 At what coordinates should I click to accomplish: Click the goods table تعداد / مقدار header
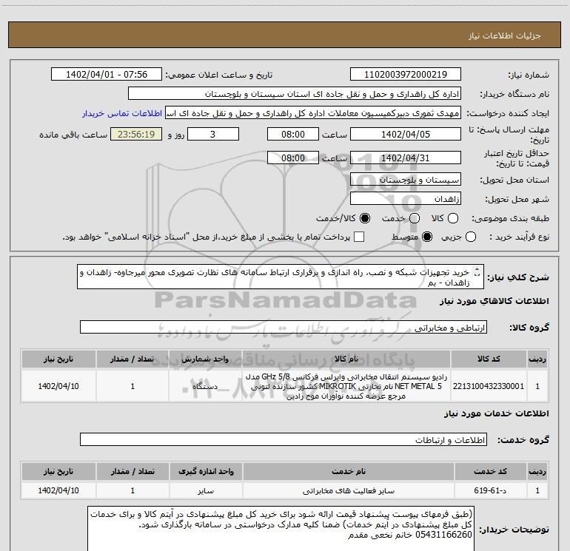[133, 359]
